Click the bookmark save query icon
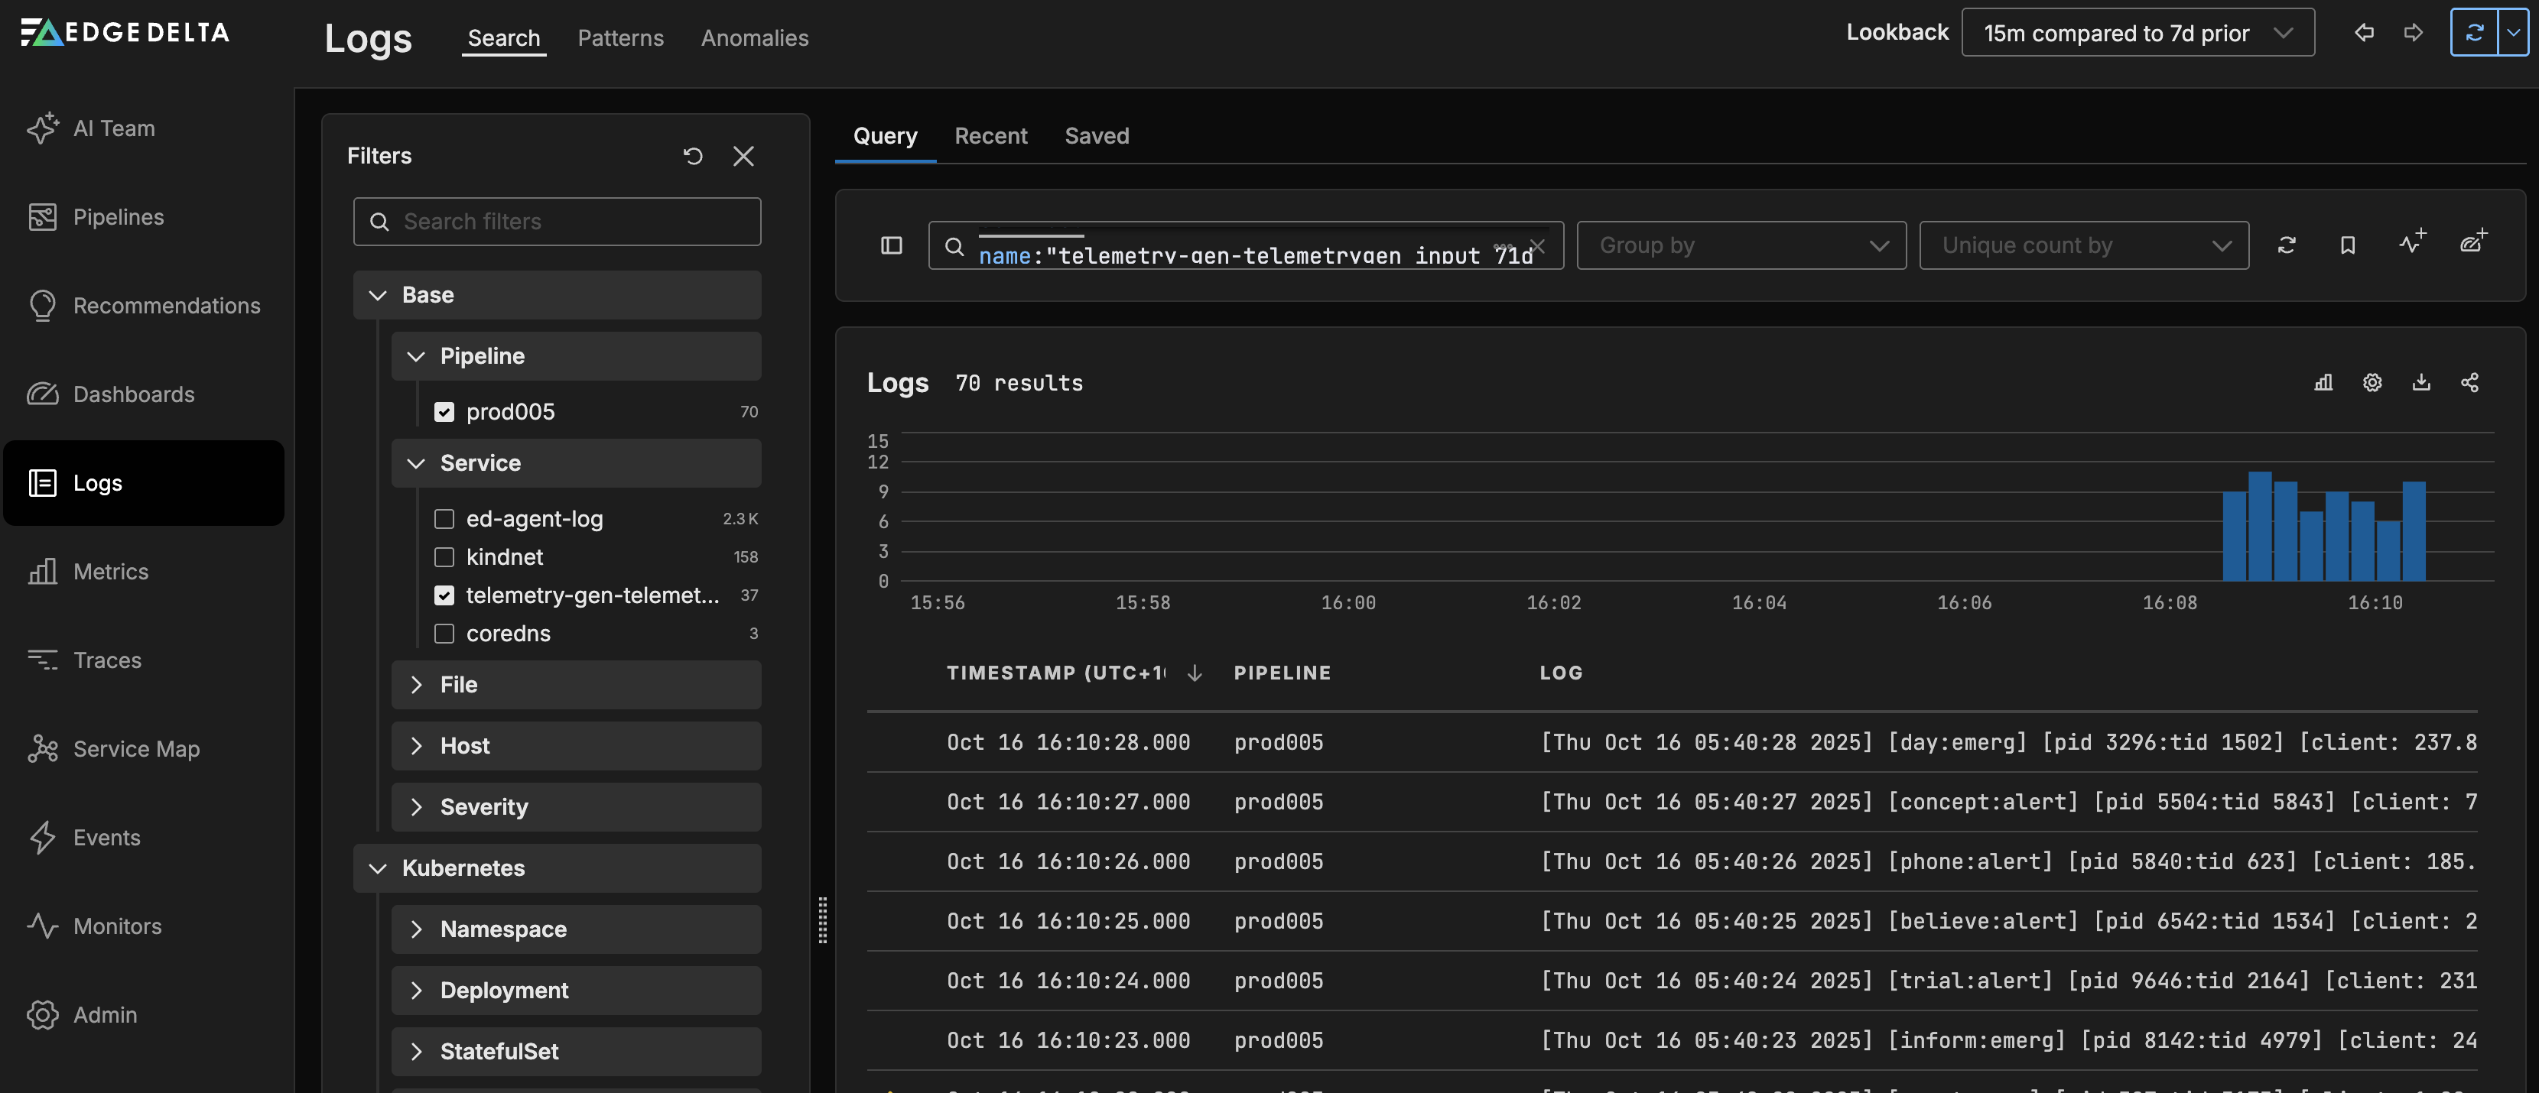Viewport: 2539px width, 1093px height. pos(2347,245)
